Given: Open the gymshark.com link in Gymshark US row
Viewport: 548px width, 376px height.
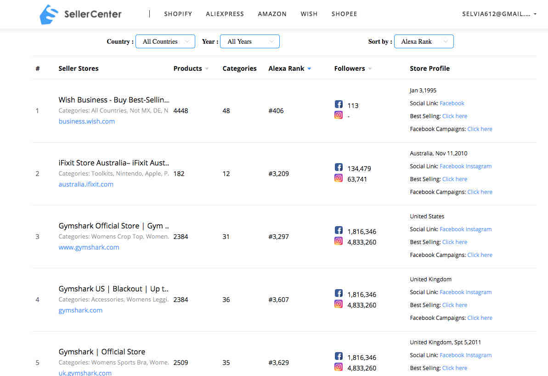Looking at the screenshot, I should (x=80, y=310).
